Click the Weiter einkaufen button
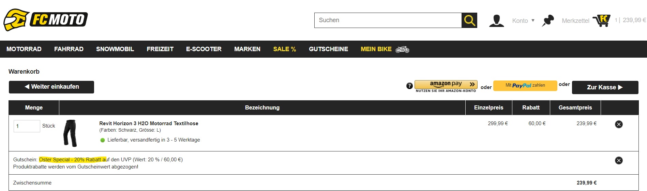The width and height of the screenshot is (647, 191). [x=51, y=87]
